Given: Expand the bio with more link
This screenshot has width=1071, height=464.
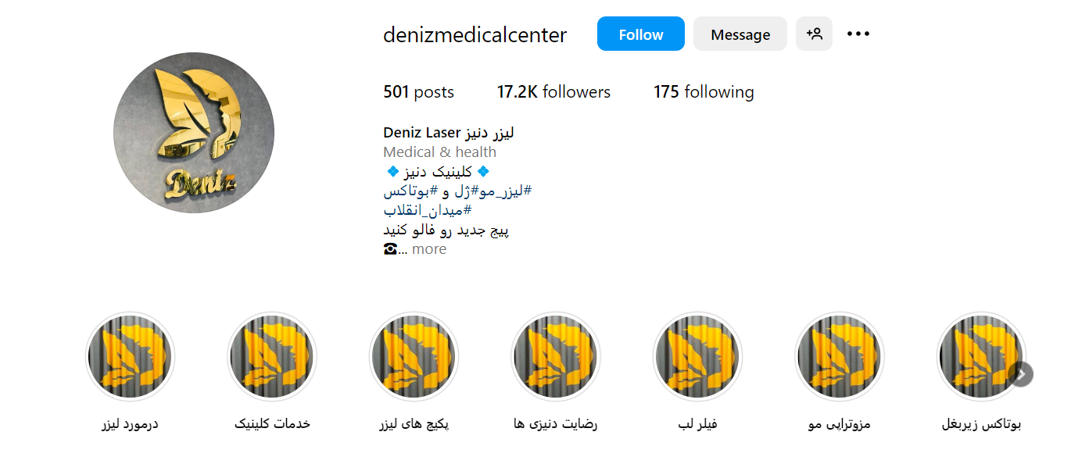Looking at the screenshot, I should pyautogui.click(x=429, y=249).
